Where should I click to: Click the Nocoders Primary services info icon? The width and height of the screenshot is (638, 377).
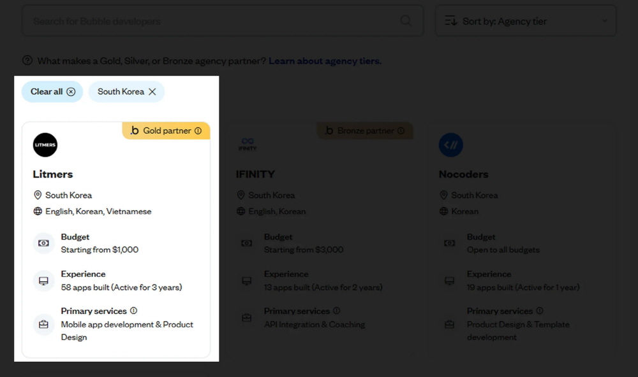(540, 311)
